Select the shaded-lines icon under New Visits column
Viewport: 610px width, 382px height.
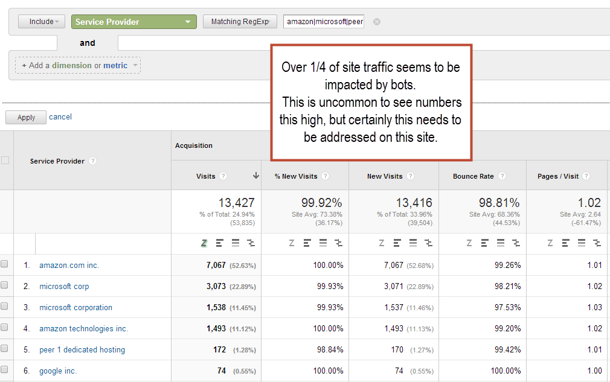[x=413, y=243]
